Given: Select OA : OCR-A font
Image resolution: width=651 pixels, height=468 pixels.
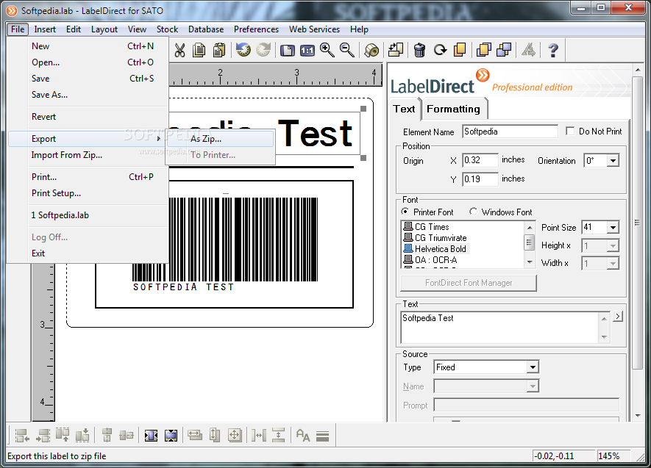Looking at the screenshot, I should tap(436, 260).
